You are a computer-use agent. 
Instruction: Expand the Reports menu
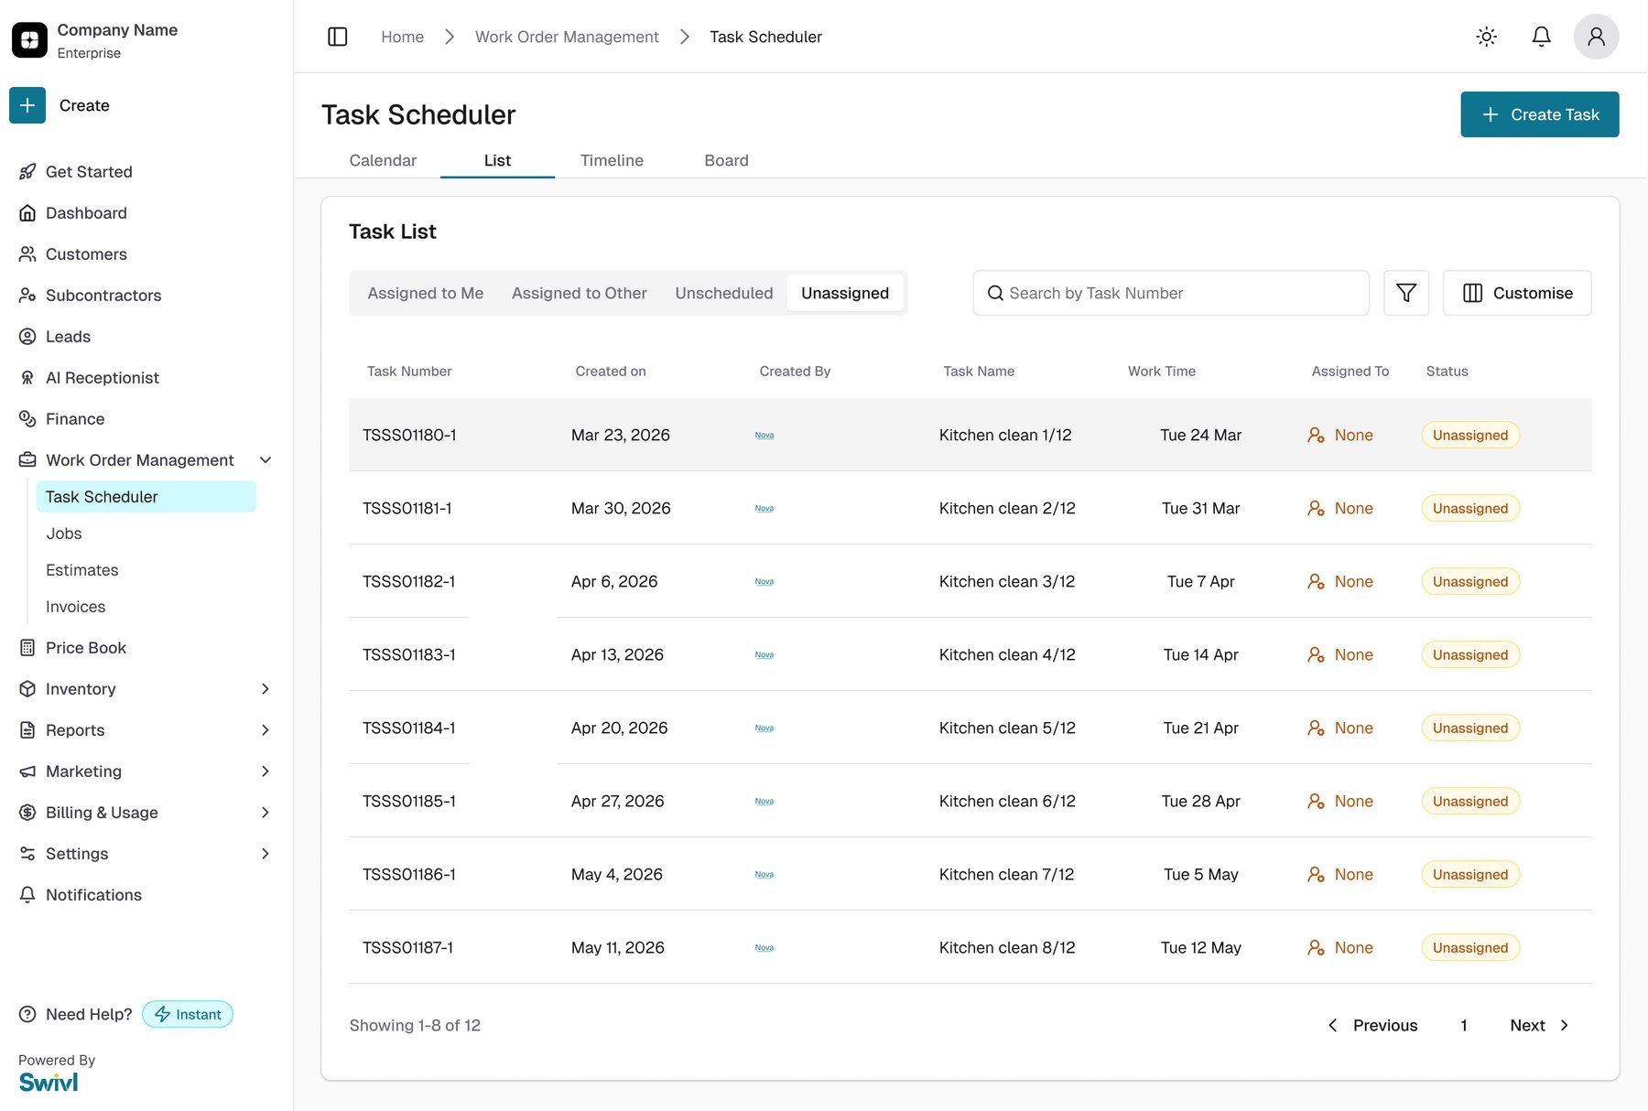(x=266, y=730)
